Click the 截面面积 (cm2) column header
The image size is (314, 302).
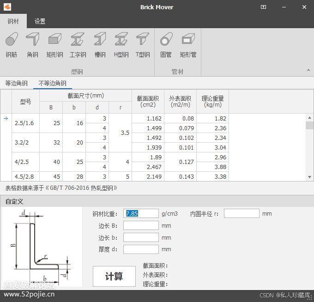point(148,102)
